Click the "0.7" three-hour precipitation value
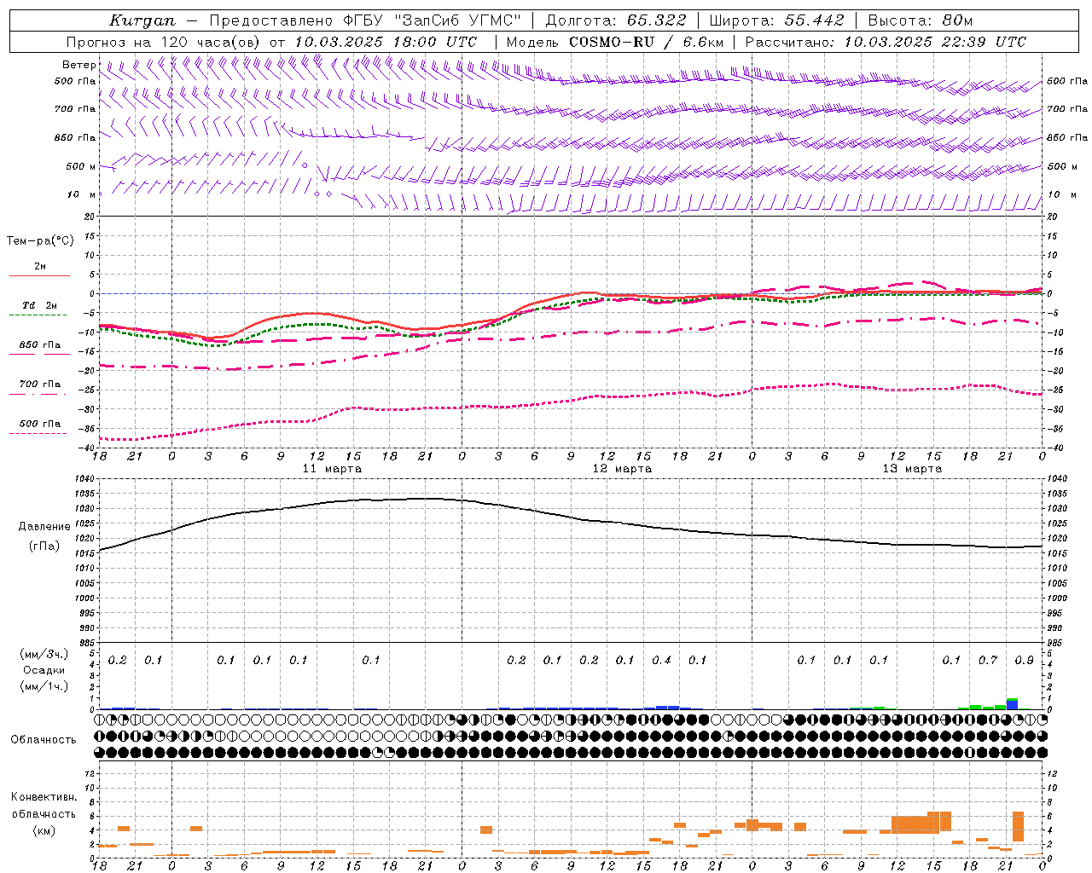Viewport: 1092px width, 873px height. [988, 660]
